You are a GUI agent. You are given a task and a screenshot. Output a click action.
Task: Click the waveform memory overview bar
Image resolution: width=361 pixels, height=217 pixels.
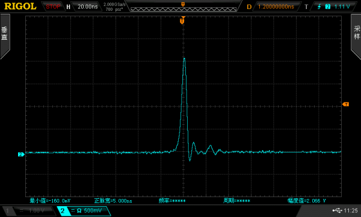tap(184, 9)
